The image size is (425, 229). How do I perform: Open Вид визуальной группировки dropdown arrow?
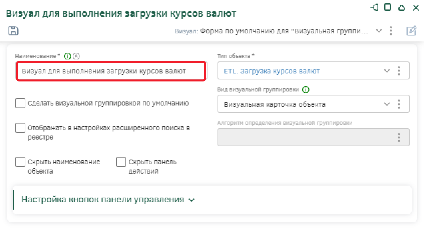387,104
